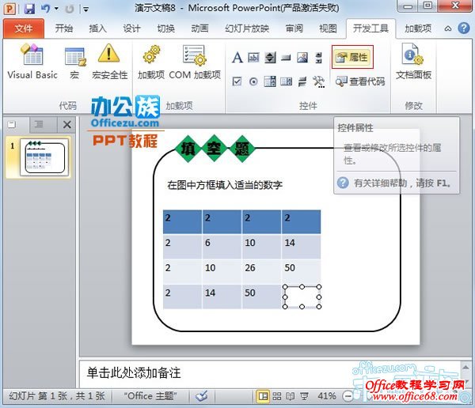Expand Customize Quick Access Toolbar dropdown
The height and width of the screenshot is (408, 475).
pyautogui.click(x=86, y=9)
